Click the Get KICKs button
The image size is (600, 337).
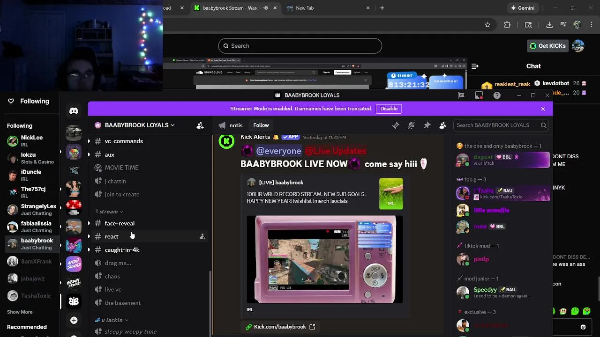pos(547,46)
